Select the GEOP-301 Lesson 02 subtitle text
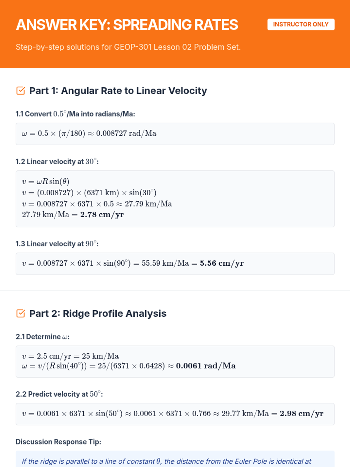 128,47
